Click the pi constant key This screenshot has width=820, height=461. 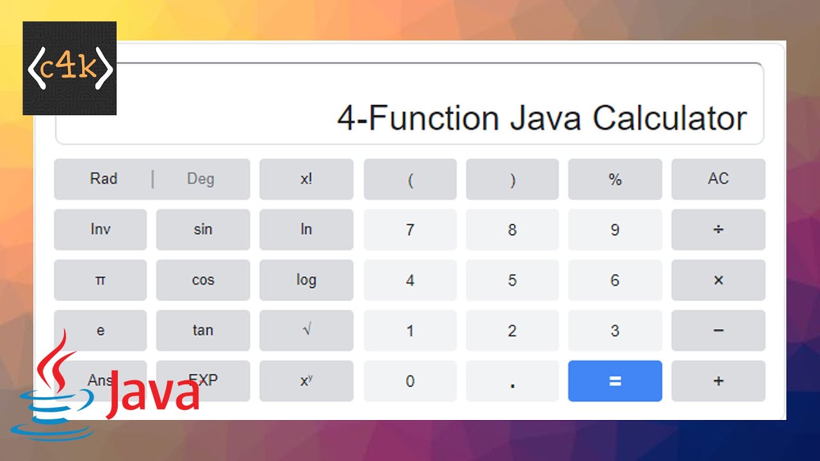pyautogui.click(x=101, y=280)
